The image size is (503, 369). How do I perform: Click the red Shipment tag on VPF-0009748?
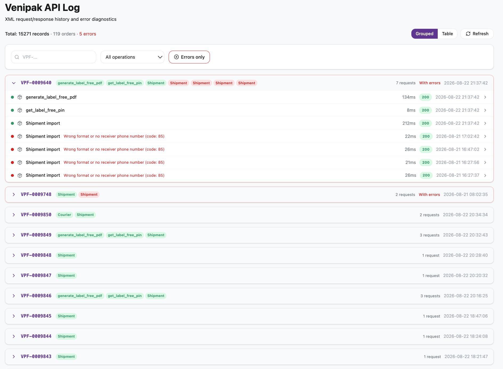89,195
